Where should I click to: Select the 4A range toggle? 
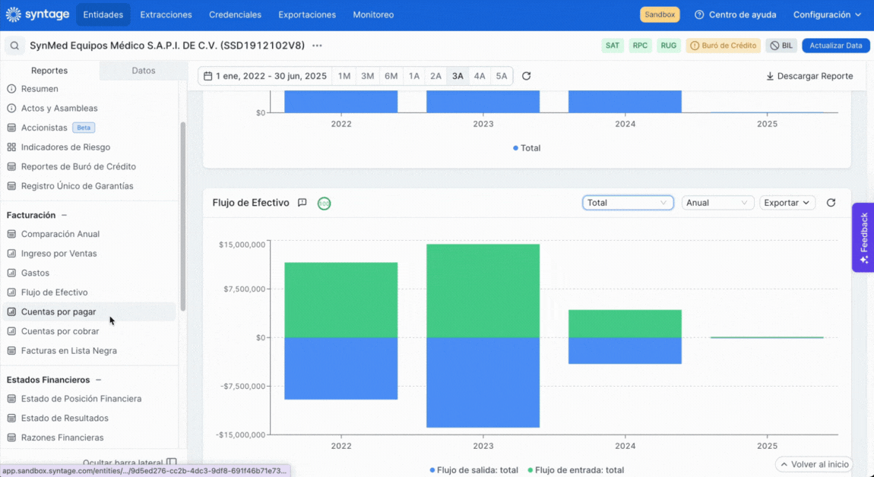tap(480, 76)
